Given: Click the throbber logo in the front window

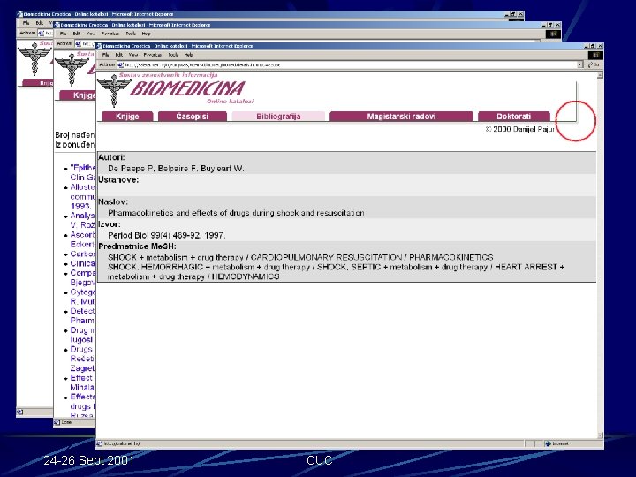Looking at the screenshot, I should (x=595, y=55).
